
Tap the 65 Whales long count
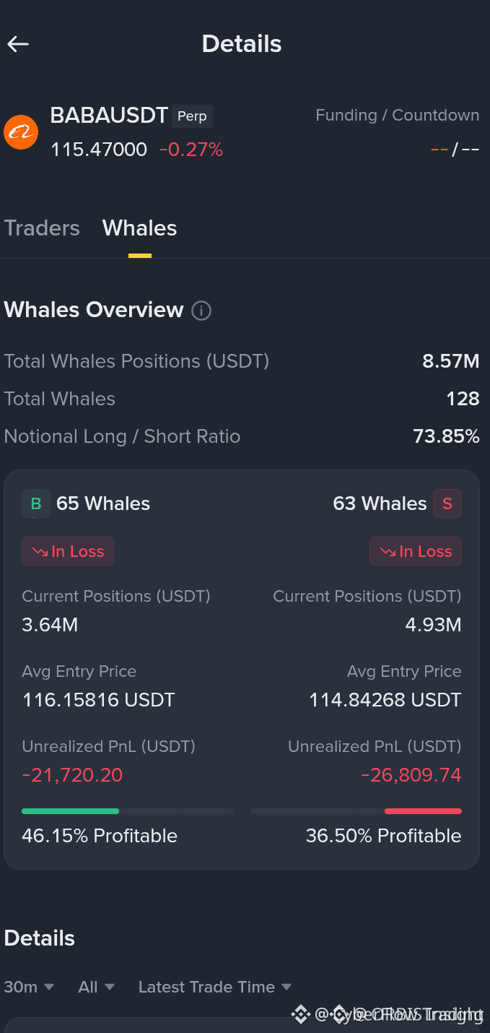(103, 504)
